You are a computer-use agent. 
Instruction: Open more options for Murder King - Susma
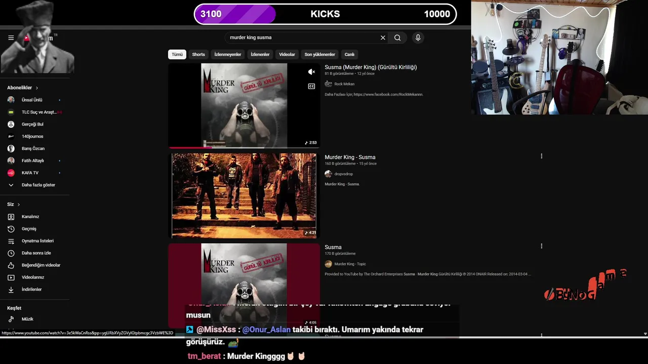click(x=541, y=156)
